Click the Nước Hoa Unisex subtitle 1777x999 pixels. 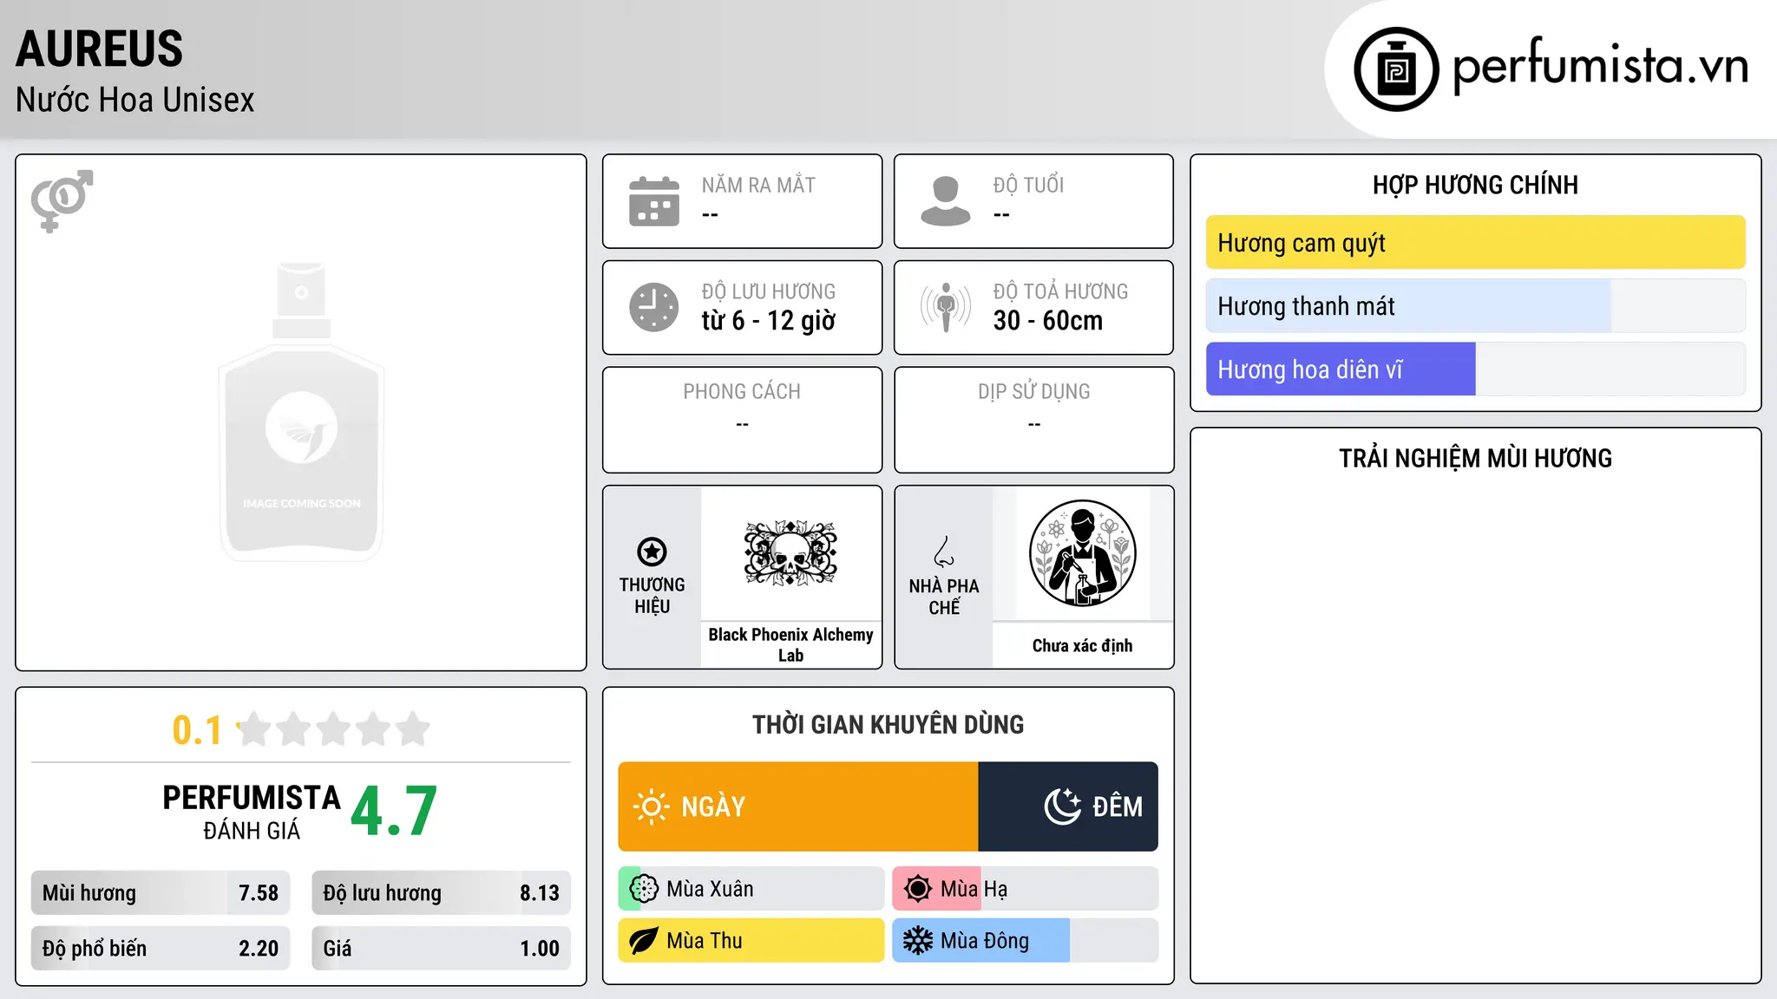[135, 100]
